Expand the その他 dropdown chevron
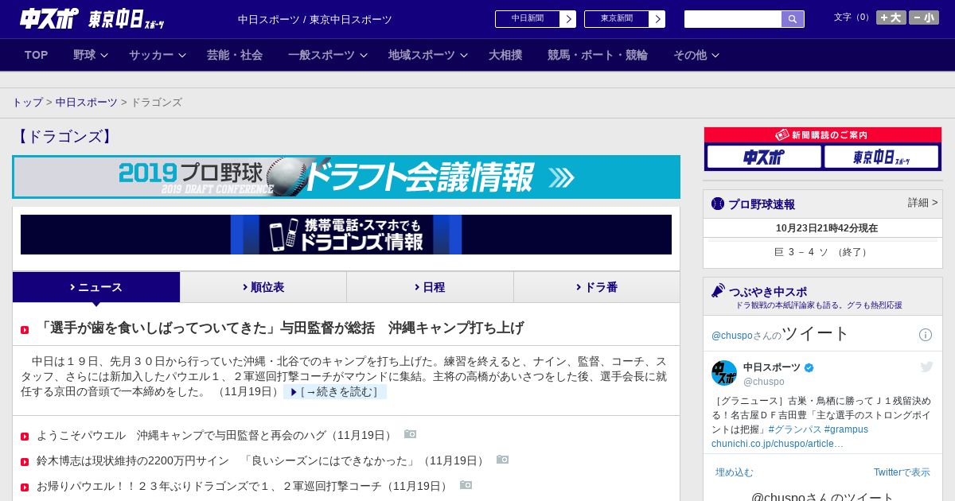 point(715,55)
